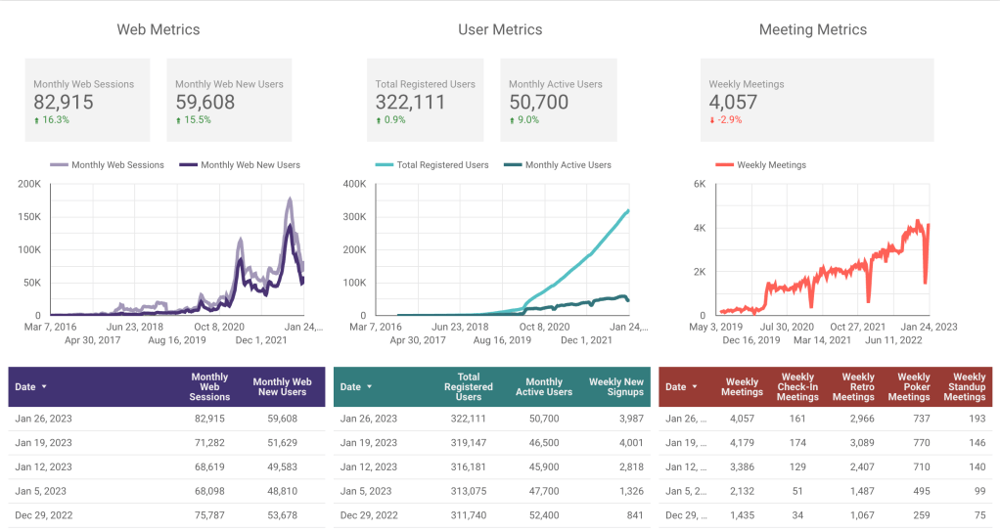Click the Jan 19, 2023 row in Web Metrics table
The height and width of the screenshot is (532, 1000).
tap(166, 443)
